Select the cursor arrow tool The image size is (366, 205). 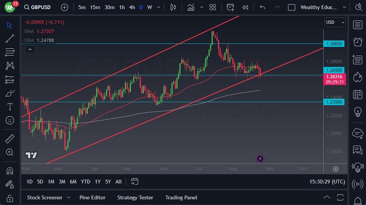9,25
